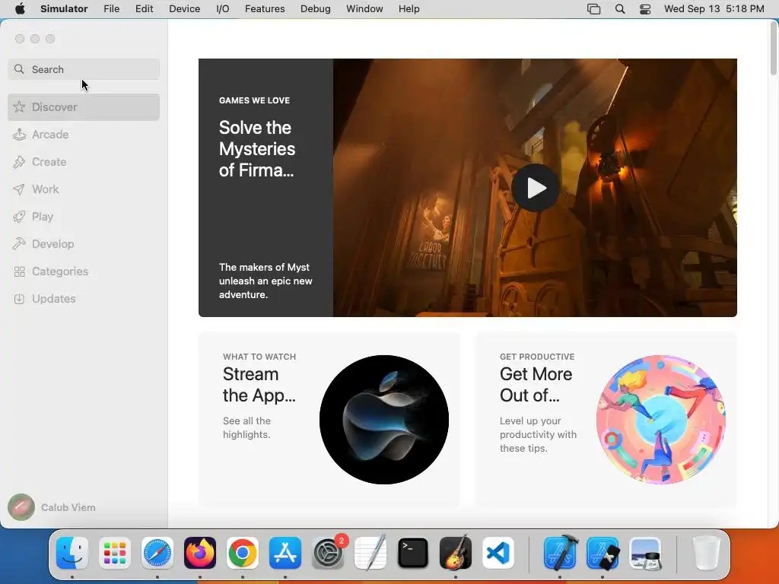Open the Trash in the Dock

[x=707, y=553]
